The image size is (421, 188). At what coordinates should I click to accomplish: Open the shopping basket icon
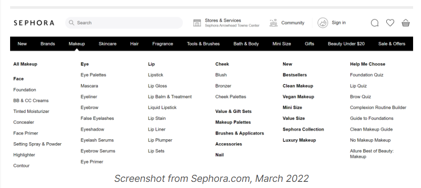[406, 23]
